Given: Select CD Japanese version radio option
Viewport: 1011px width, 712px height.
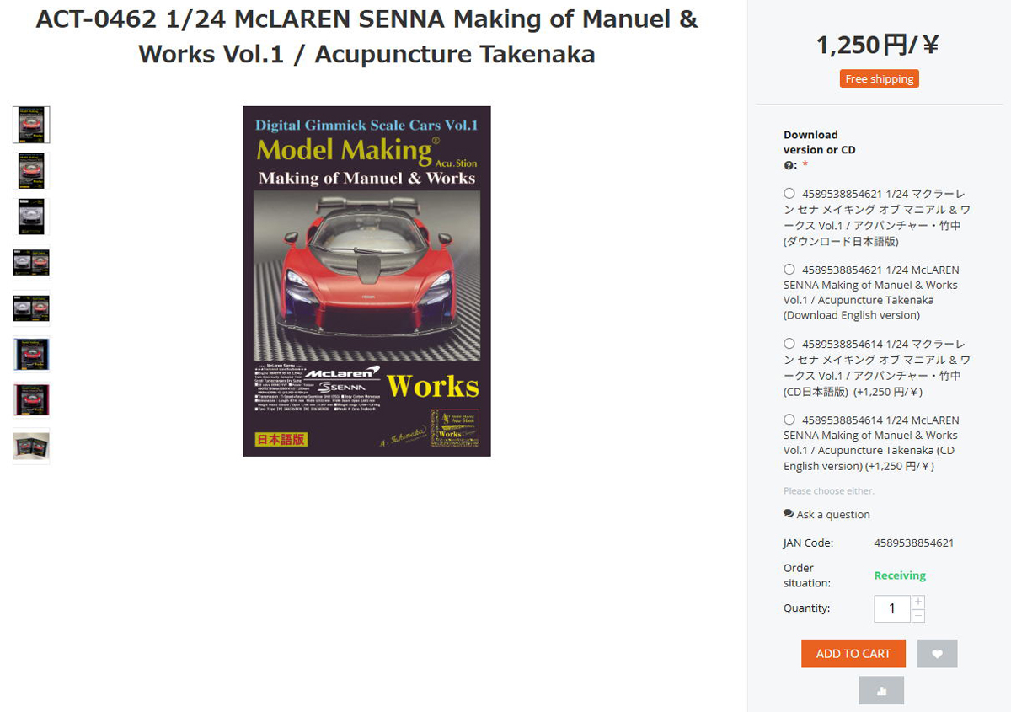Looking at the screenshot, I should pyautogui.click(x=789, y=344).
